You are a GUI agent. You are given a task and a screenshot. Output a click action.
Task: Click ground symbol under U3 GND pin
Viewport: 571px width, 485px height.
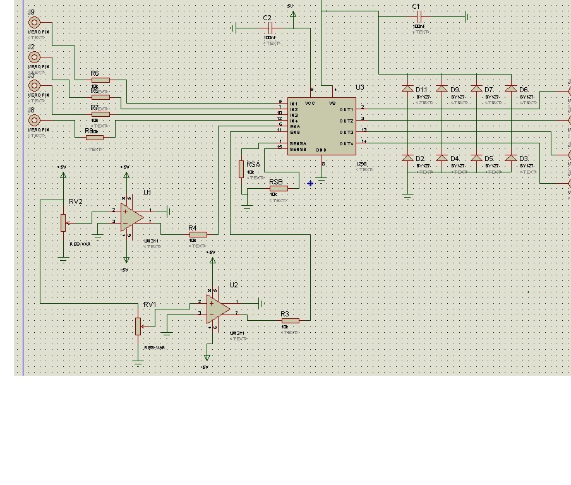point(321,180)
